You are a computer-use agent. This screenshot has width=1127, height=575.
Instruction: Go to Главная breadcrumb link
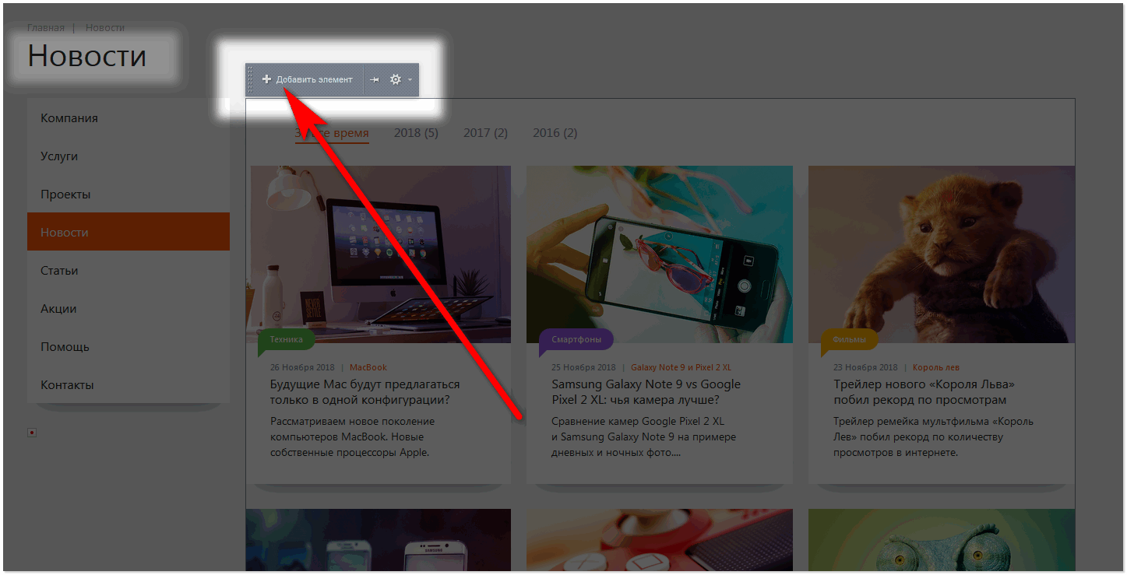pos(46,27)
